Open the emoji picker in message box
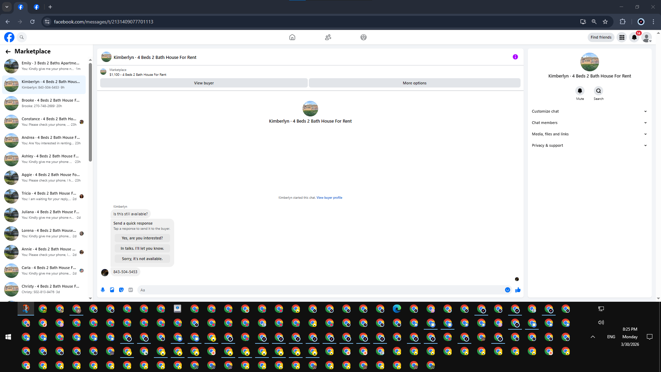Image resolution: width=661 pixels, height=372 pixels. [x=507, y=290]
